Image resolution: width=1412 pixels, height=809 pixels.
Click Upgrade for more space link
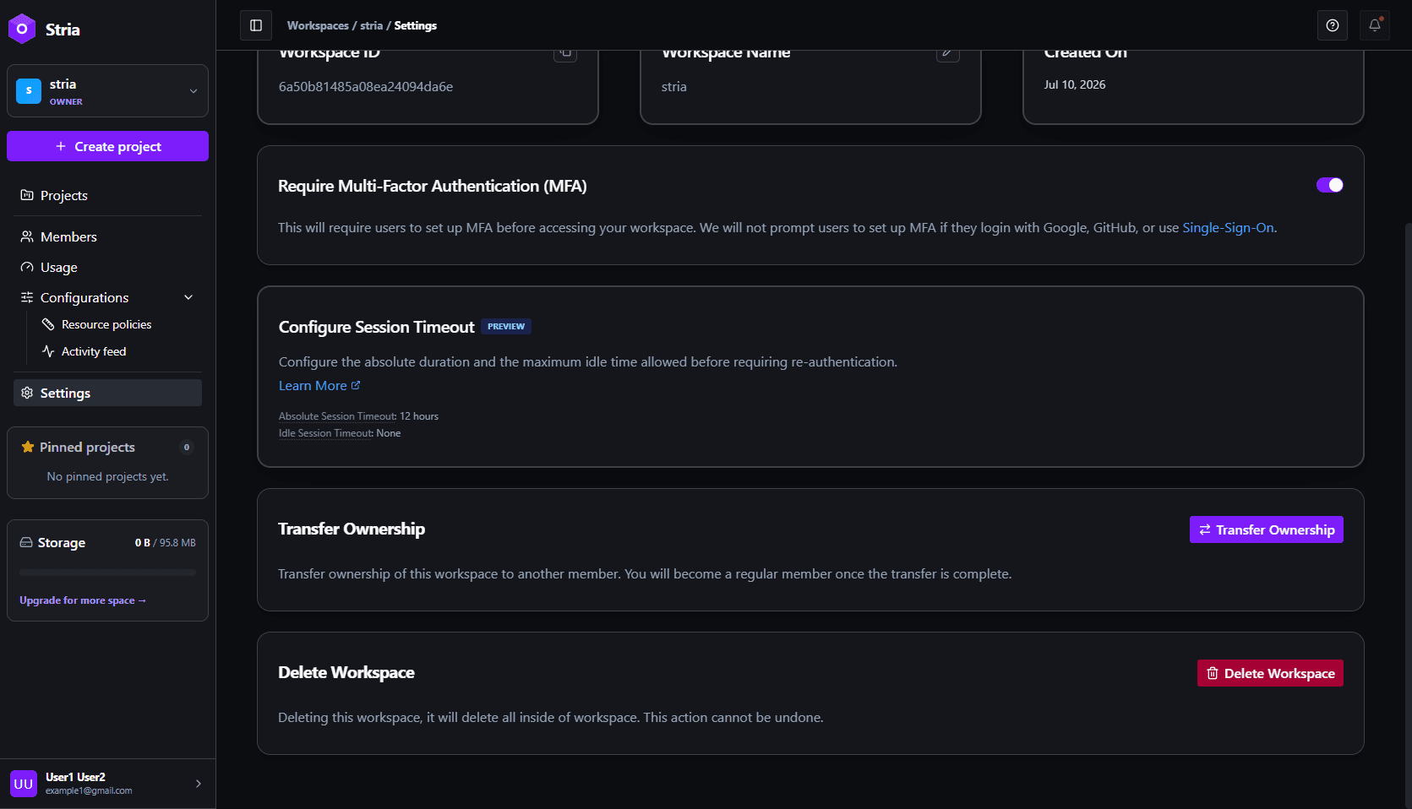point(83,600)
